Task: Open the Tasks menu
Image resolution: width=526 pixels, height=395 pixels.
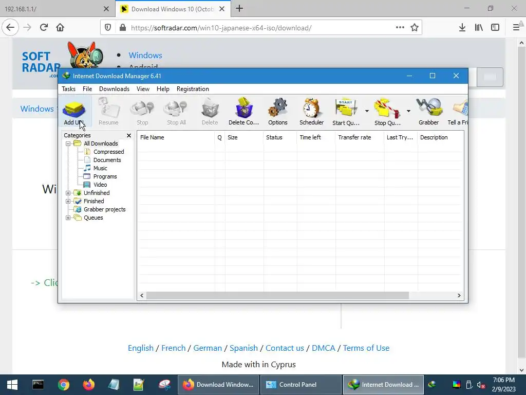Action: [68, 89]
